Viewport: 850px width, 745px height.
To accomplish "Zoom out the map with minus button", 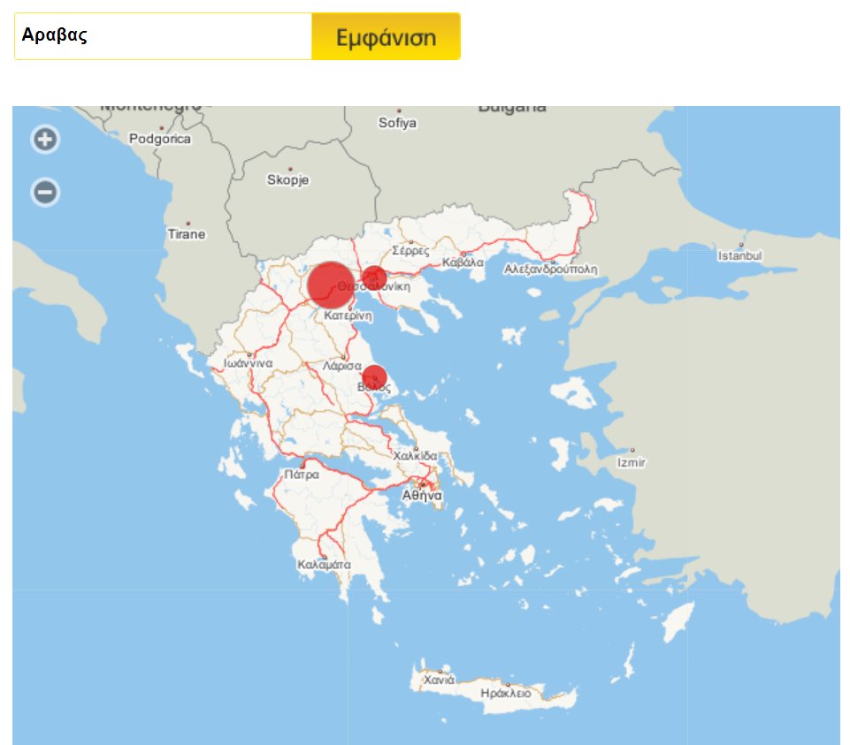I will (x=45, y=192).
